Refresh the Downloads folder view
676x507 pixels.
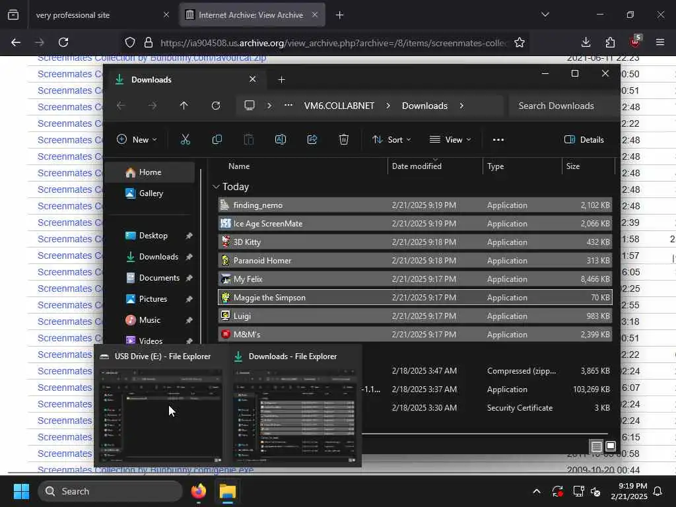coord(216,106)
